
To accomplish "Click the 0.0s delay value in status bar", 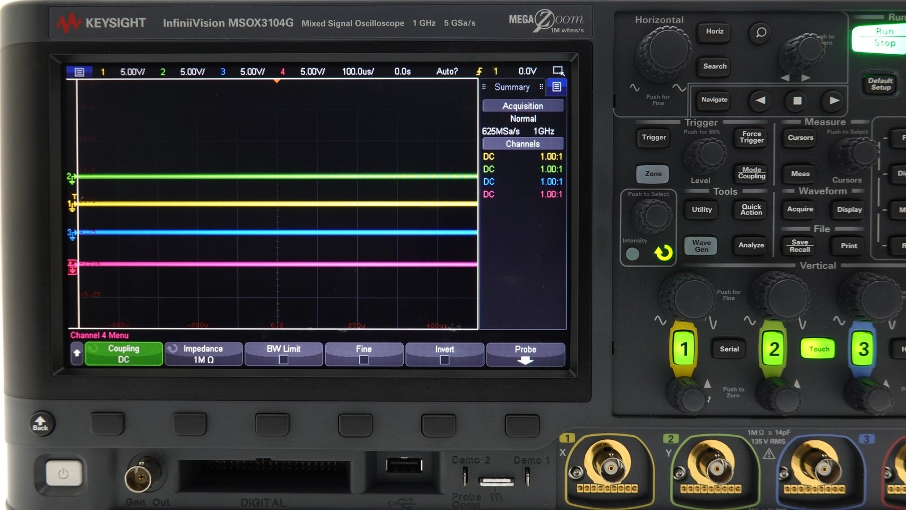I will [x=403, y=72].
